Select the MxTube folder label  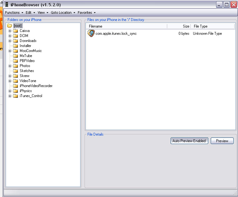(x=26, y=56)
